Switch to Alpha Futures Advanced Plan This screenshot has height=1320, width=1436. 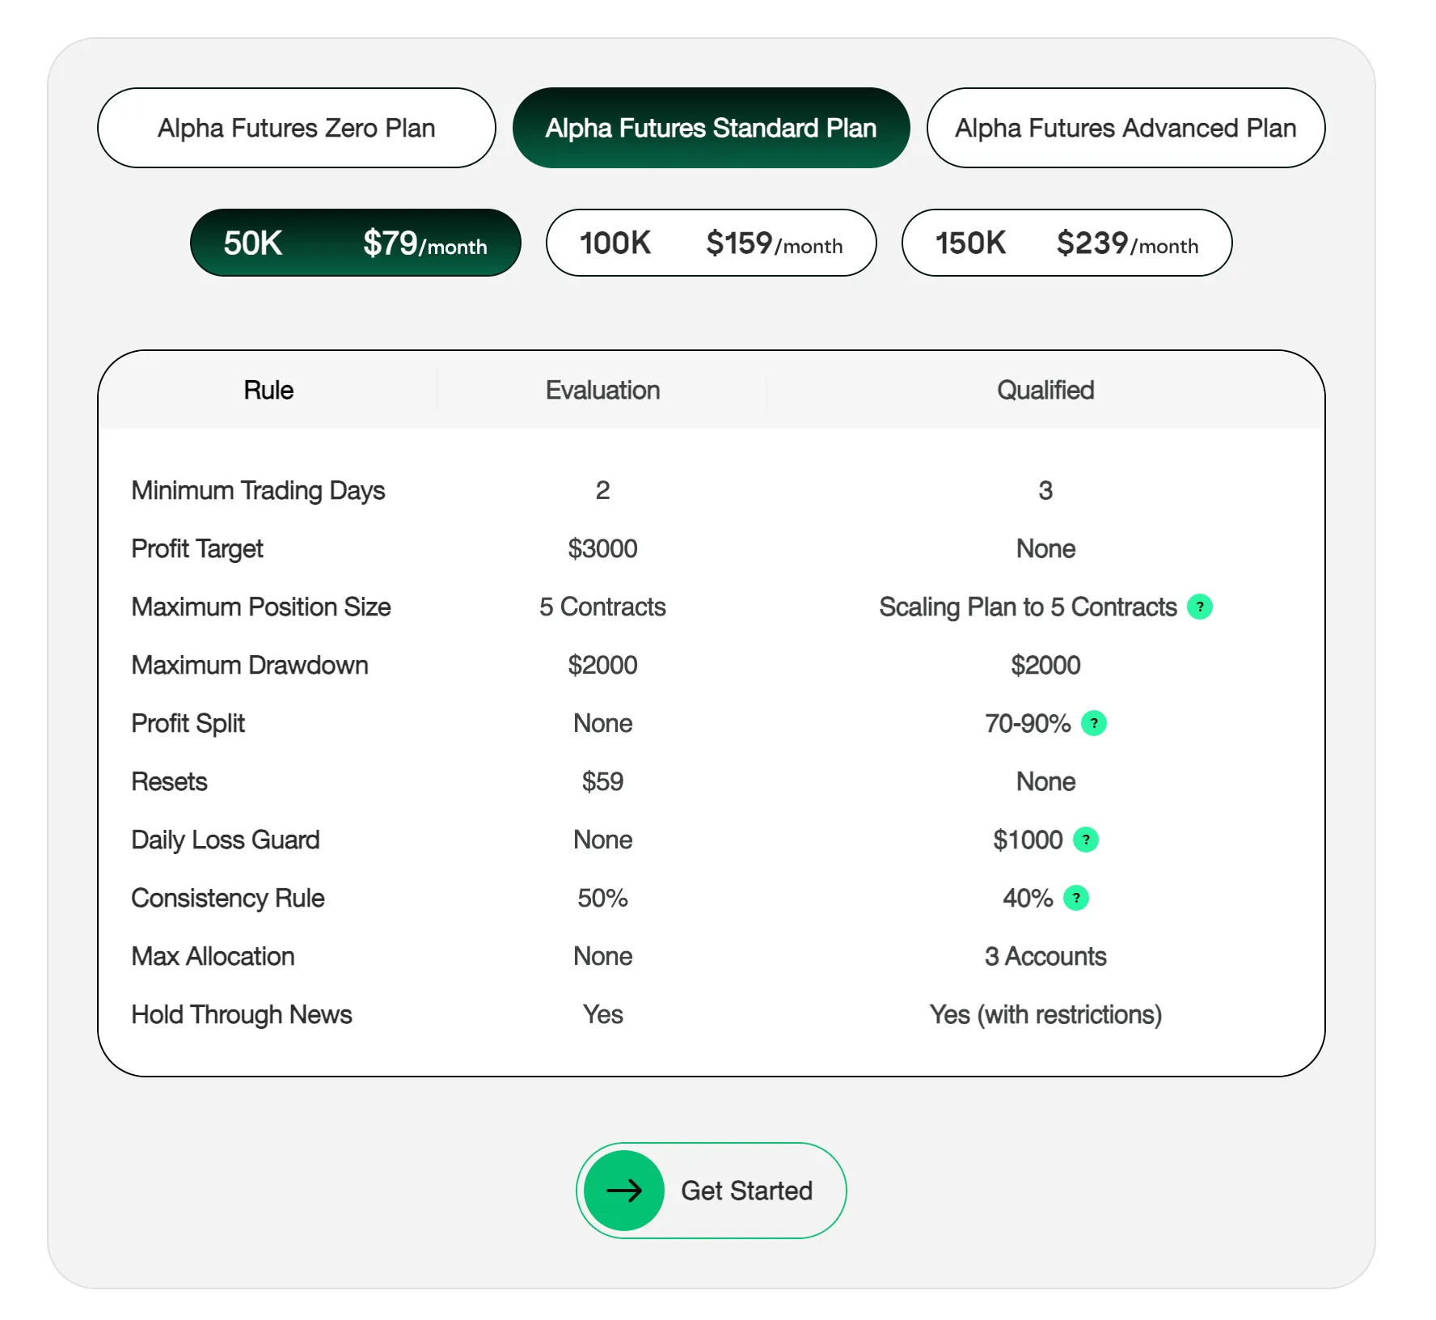pos(1126,127)
